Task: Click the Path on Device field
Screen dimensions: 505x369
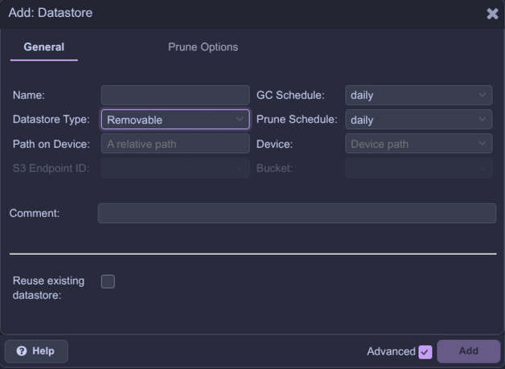Action: pos(175,144)
